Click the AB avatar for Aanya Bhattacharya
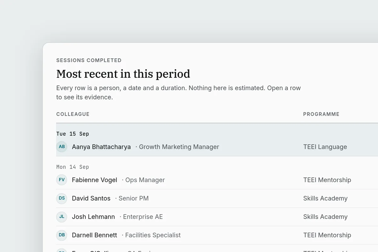Image resolution: width=378 pixels, height=252 pixels. tap(62, 147)
